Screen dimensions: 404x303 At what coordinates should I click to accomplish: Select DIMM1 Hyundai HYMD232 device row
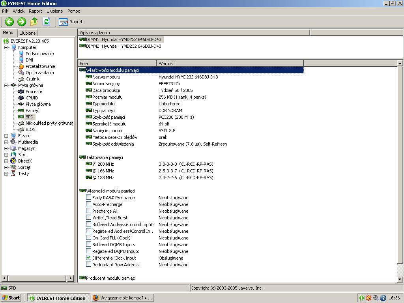(x=121, y=39)
